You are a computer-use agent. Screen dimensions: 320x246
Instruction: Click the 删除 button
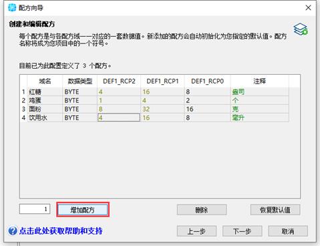pos(202,210)
